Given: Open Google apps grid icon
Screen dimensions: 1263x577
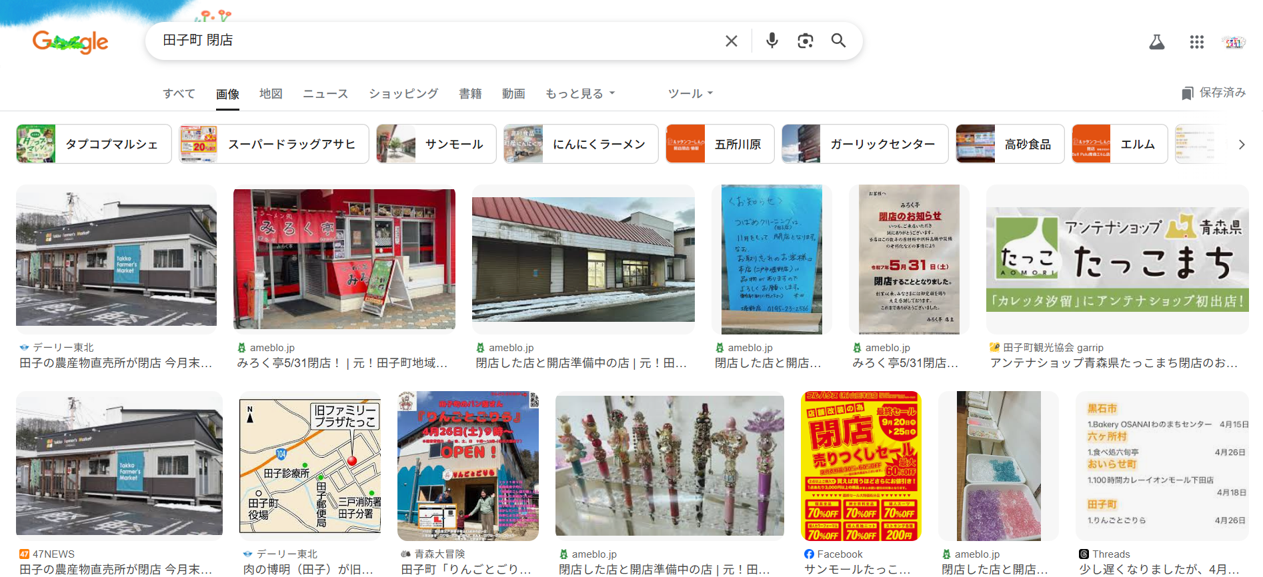Looking at the screenshot, I should point(1196,42).
